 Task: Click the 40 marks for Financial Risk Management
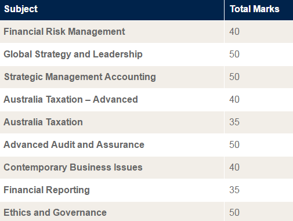tap(234, 32)
